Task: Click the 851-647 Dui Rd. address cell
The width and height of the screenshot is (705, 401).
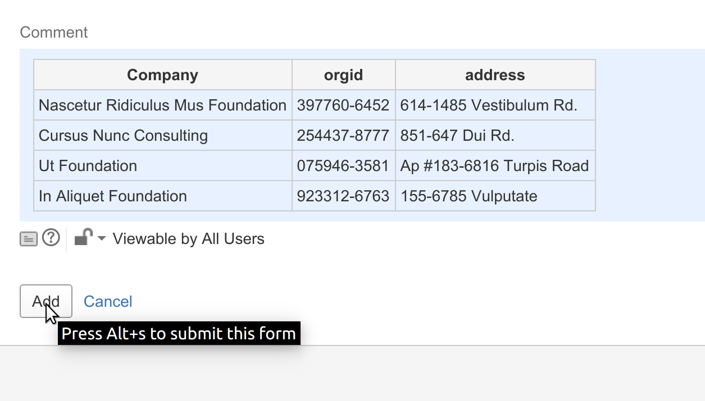Action: pos(495,136)
